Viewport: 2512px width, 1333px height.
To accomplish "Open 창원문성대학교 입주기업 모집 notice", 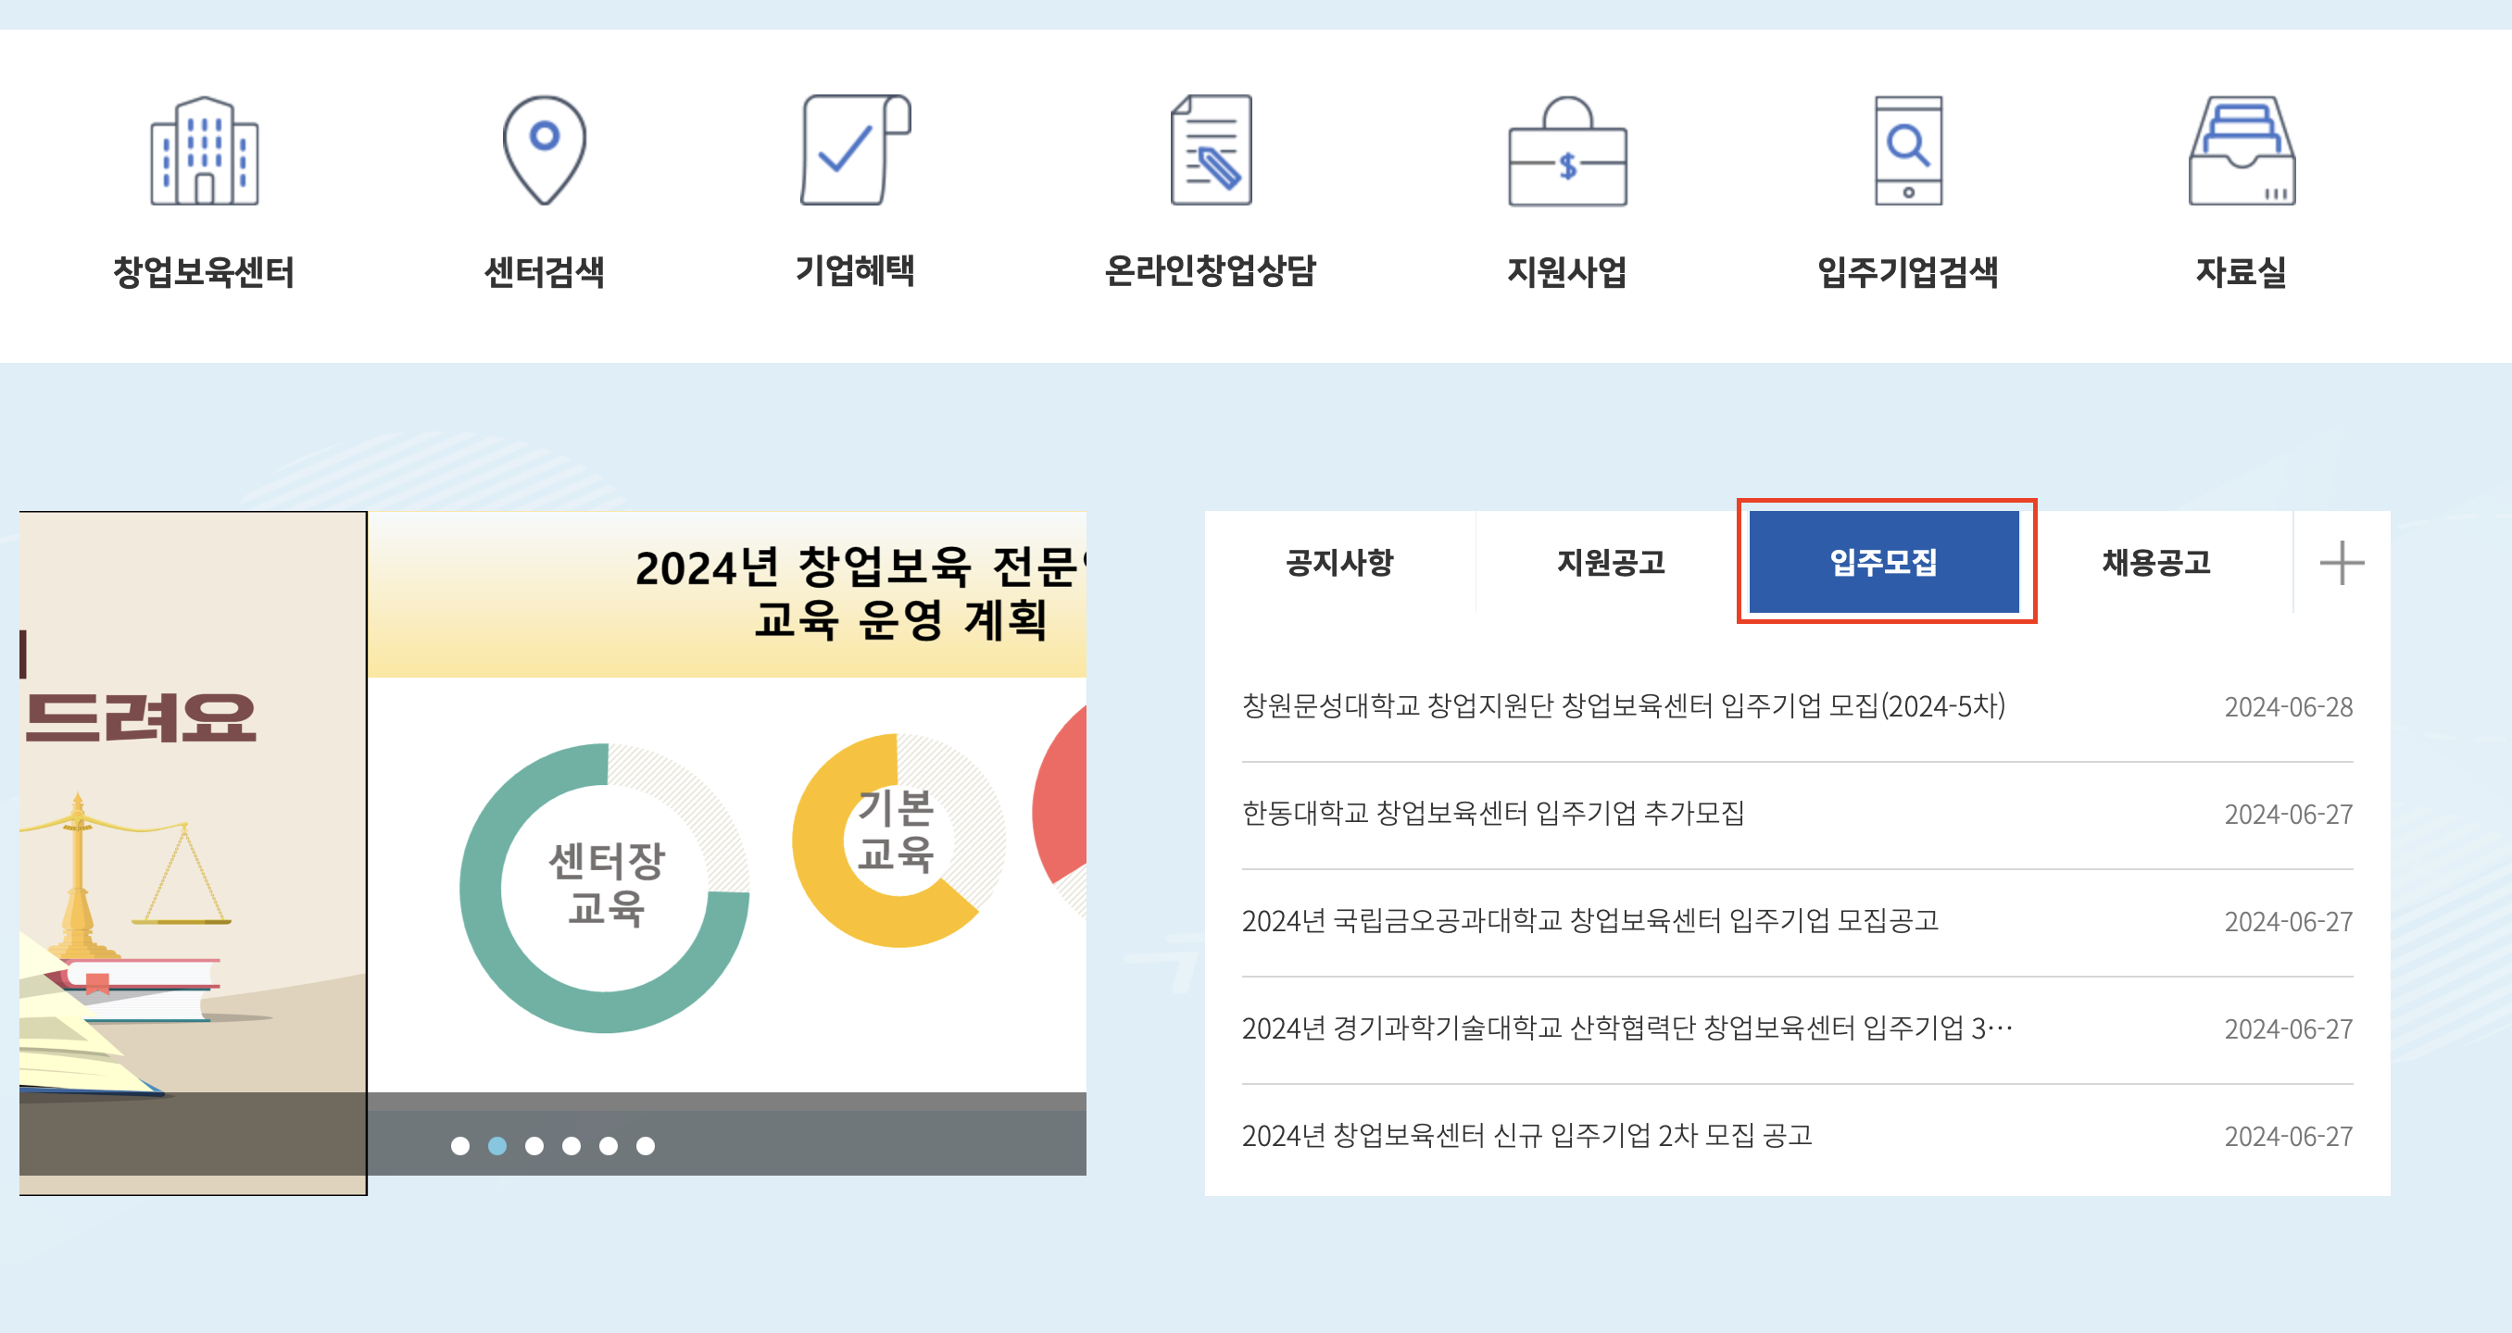I will click(1623, 706).
